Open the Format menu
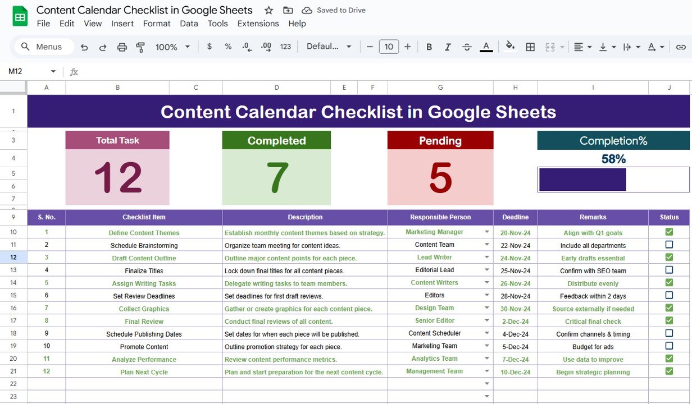The width and height of the screenshot is (692, 404). pyautogui.click(x=157, y=24)
